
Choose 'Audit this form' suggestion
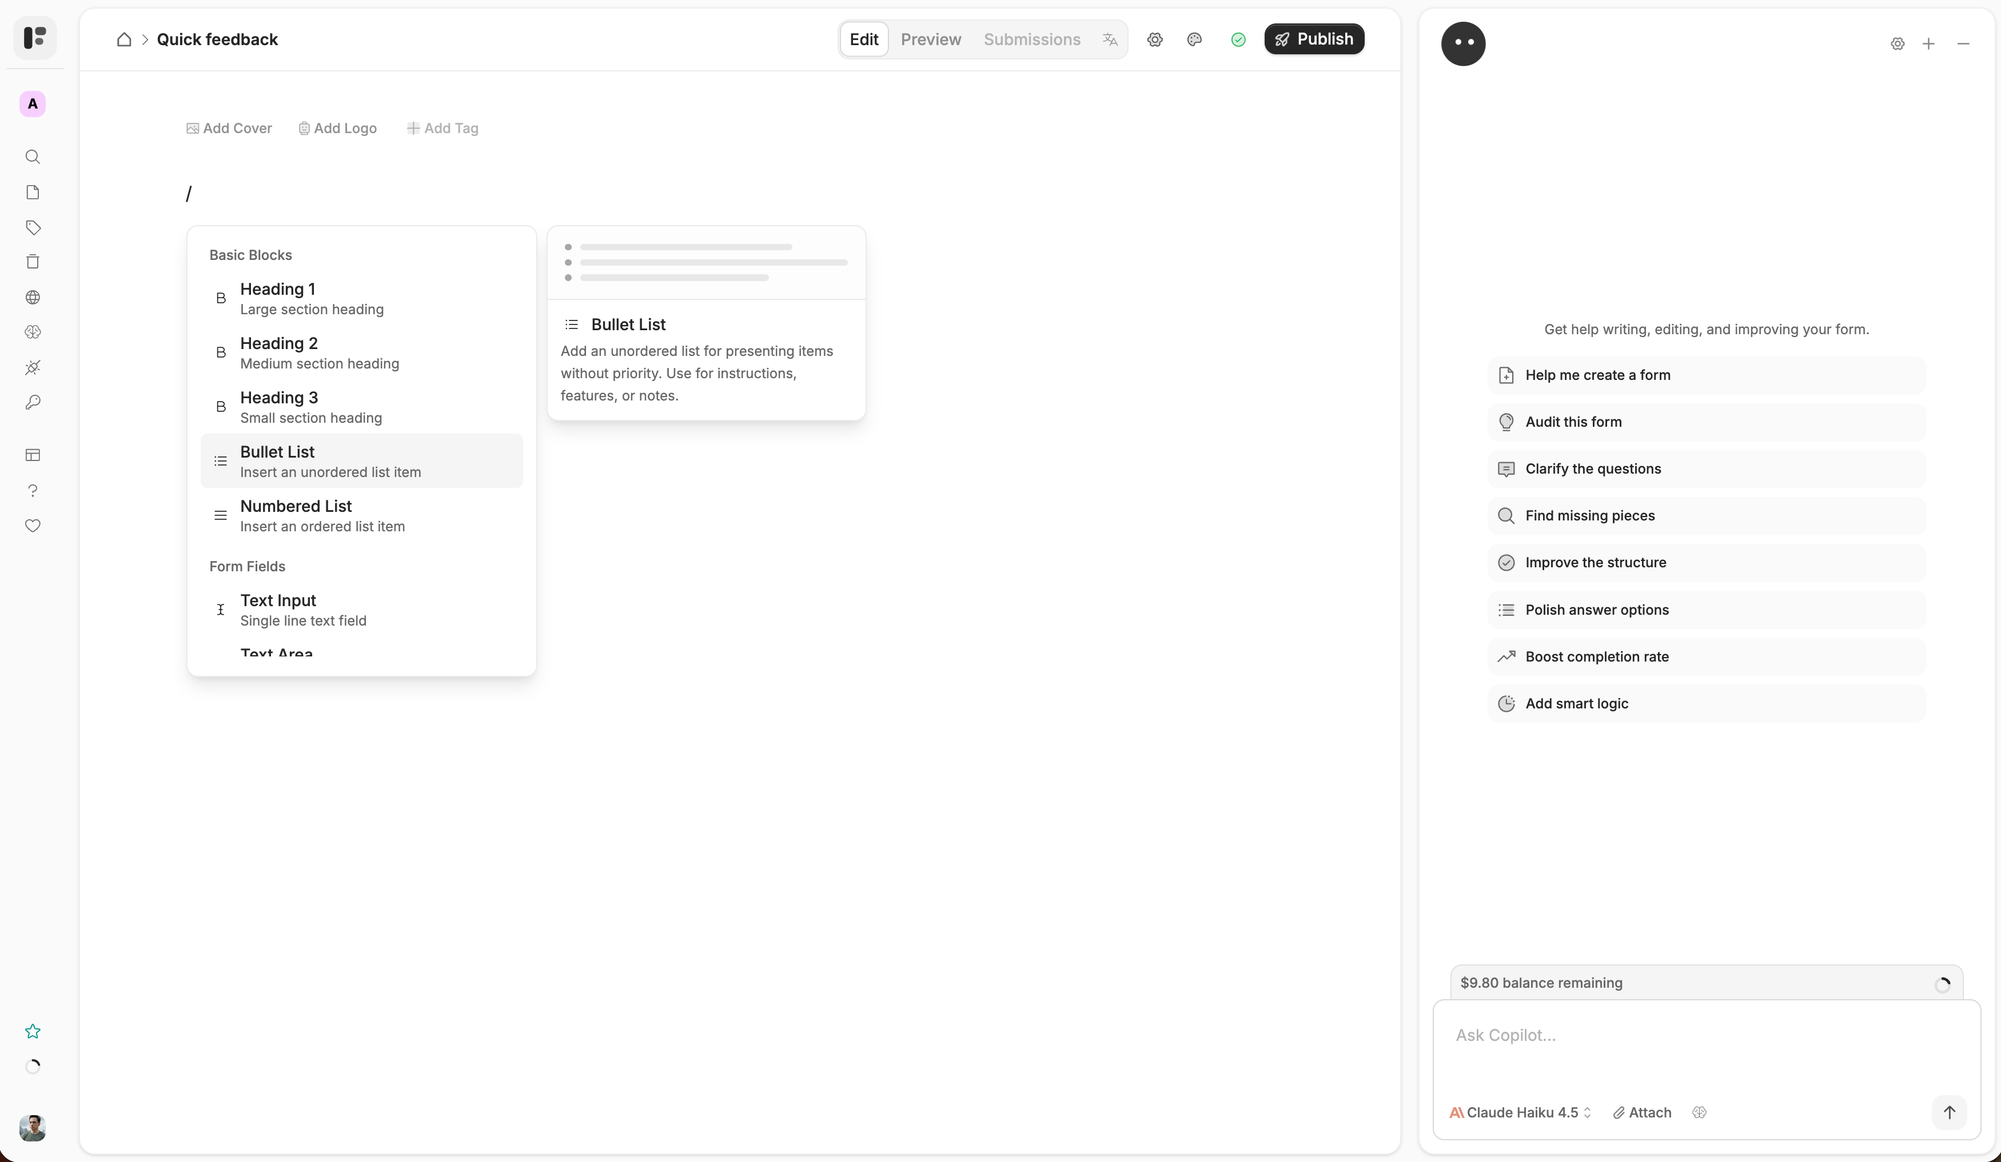[x=1705, y=422]
